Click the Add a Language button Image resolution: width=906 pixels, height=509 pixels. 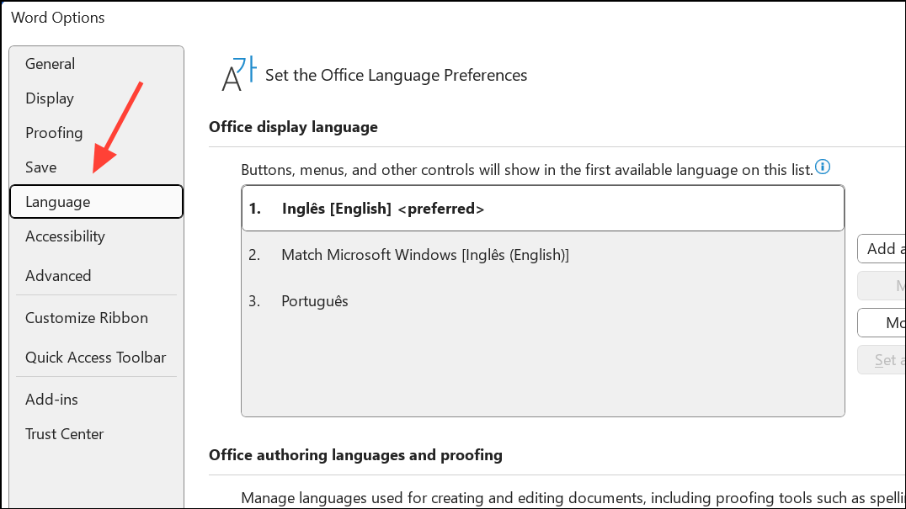point(882,248)
